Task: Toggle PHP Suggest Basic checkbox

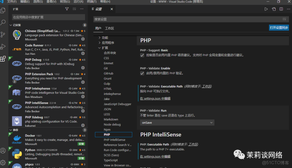Action: click(142, 55)
